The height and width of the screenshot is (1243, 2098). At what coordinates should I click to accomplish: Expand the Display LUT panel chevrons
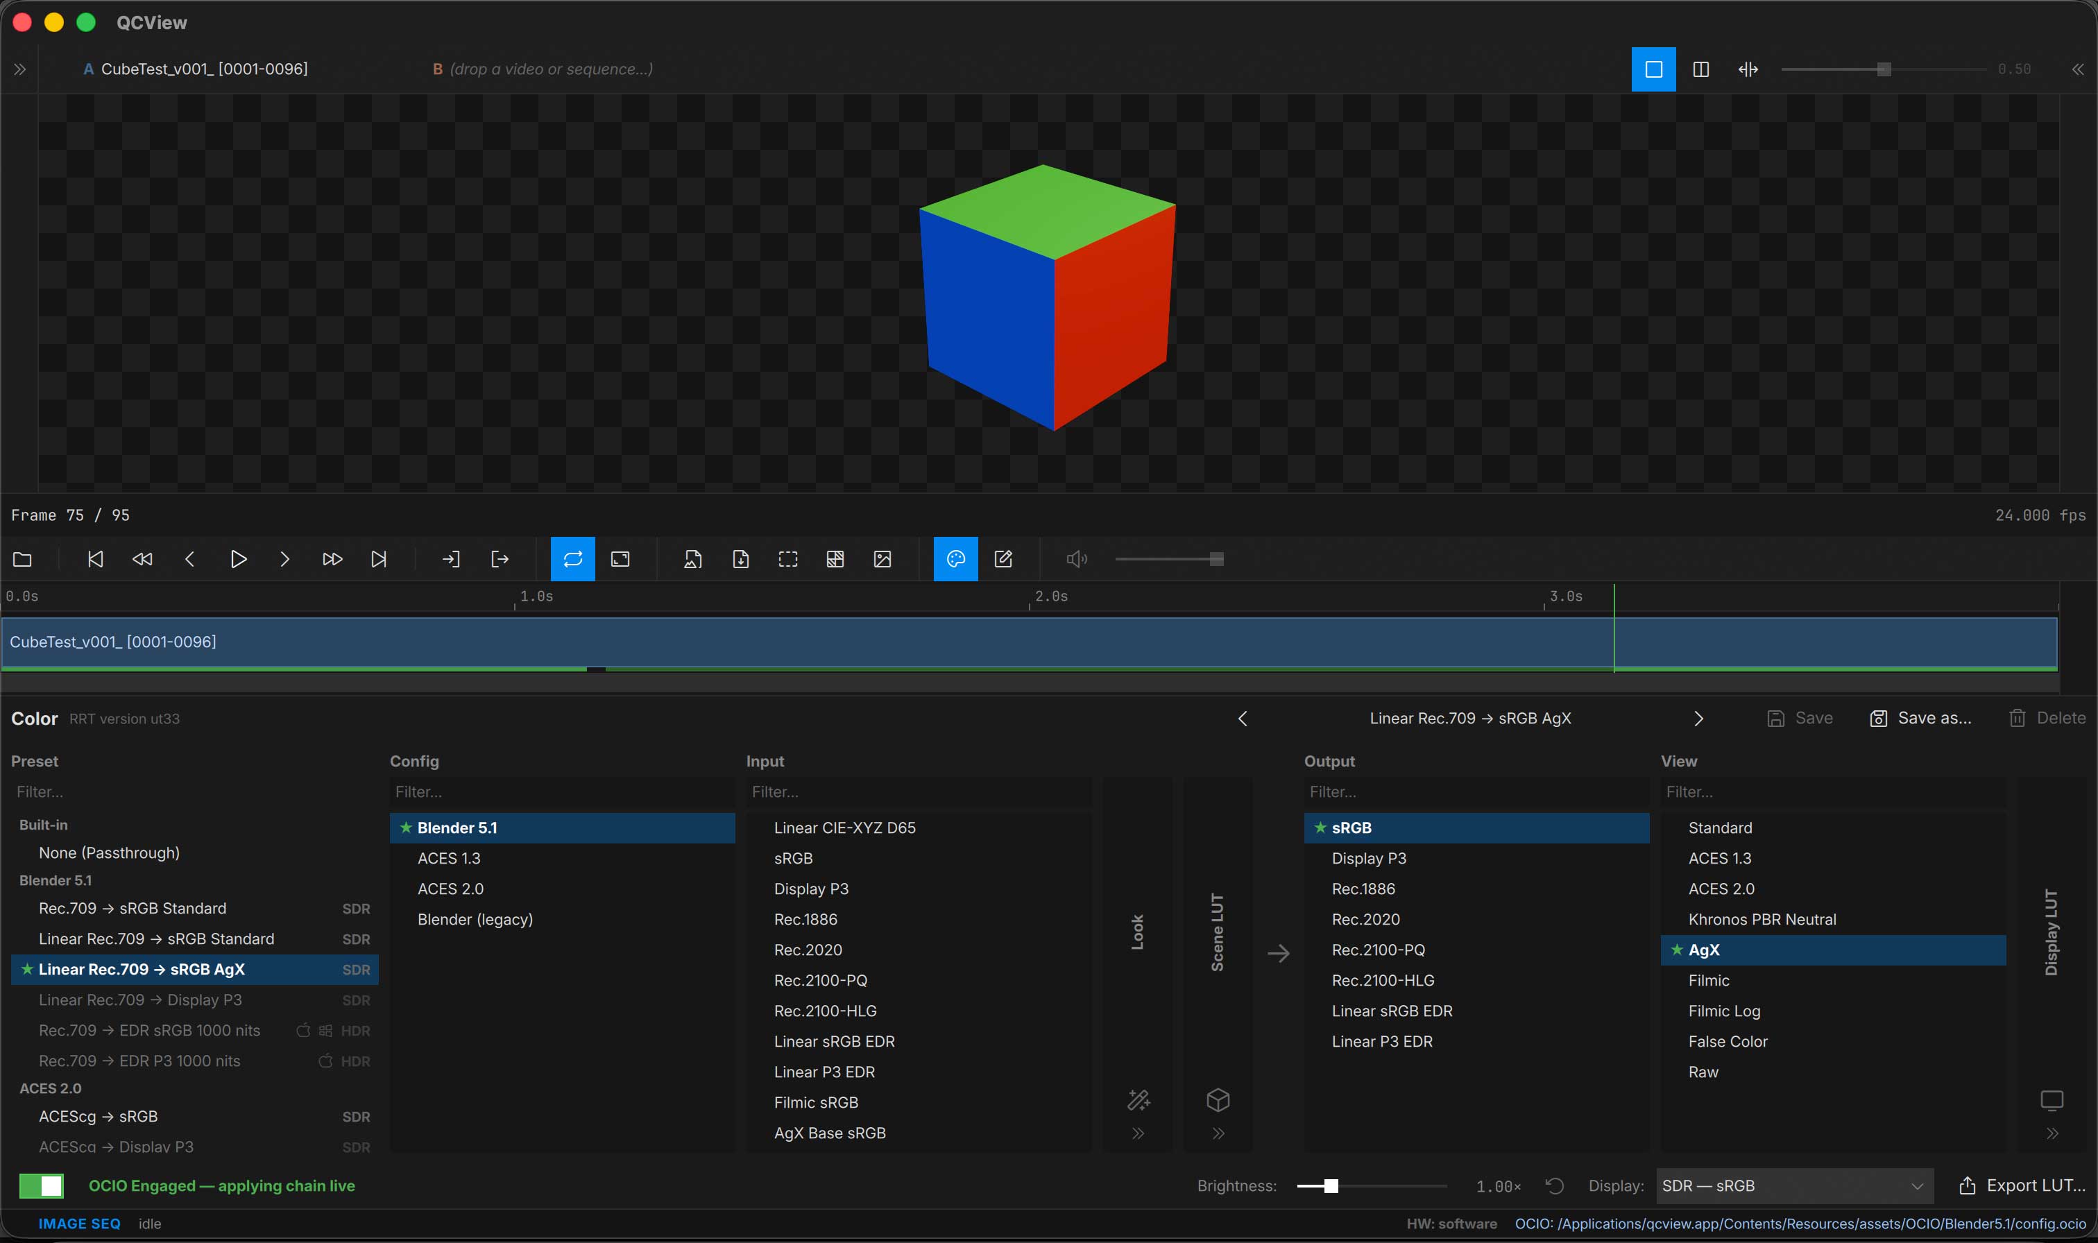point(2052,1134)
